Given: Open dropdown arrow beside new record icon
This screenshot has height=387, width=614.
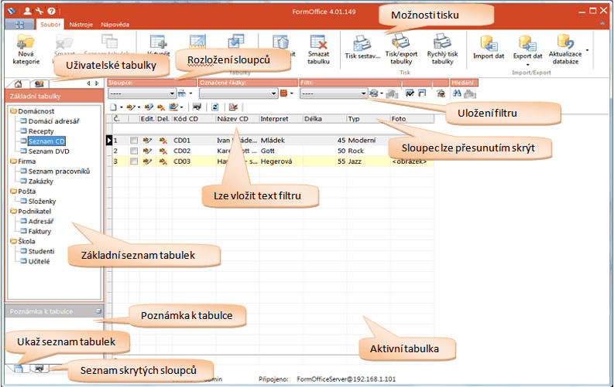Looking at the screenshot, I should point(122,107).
